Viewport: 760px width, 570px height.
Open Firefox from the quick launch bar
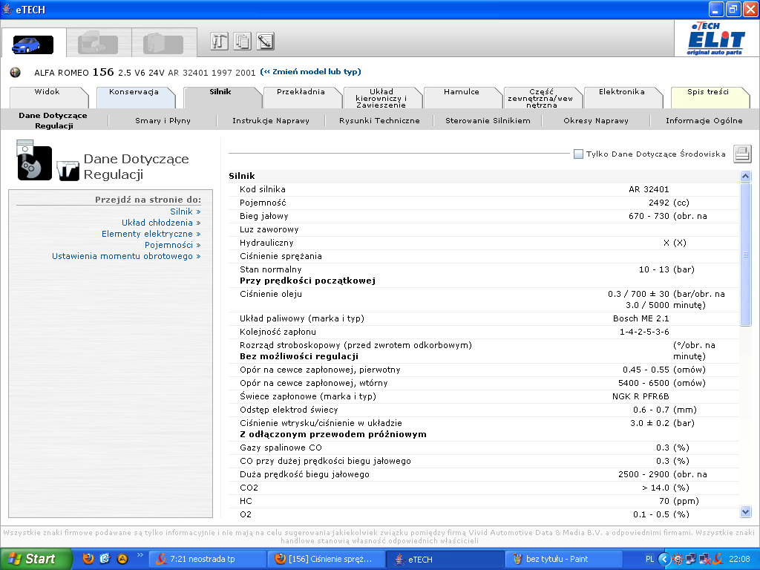tap(88, 559)
